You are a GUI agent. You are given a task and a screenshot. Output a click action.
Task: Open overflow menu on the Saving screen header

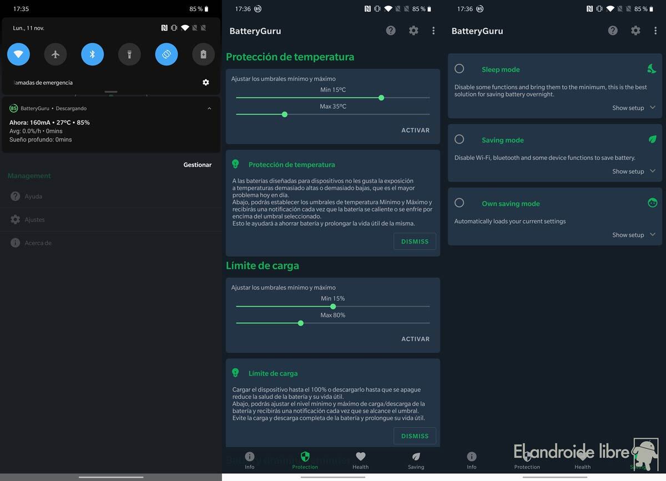click(x=655, y=31)
